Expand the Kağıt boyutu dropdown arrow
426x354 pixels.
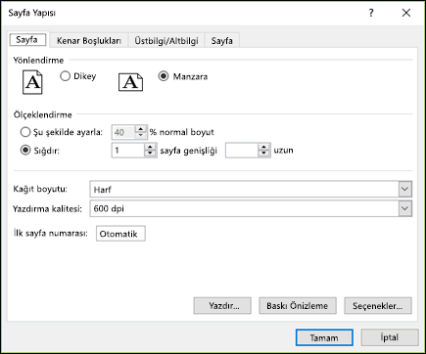[404, 189]
